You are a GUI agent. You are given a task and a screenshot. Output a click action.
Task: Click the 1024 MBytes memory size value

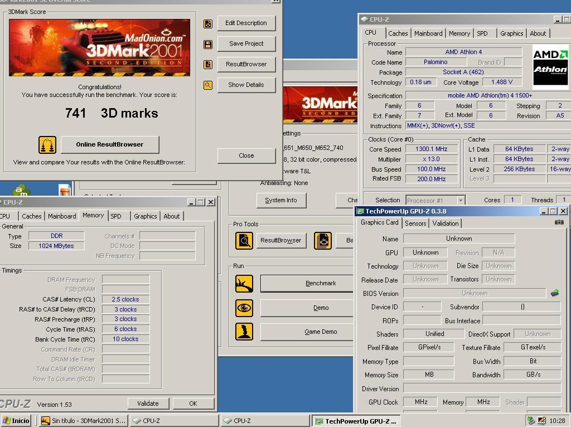pyautogui.click(x=56, y=246)
